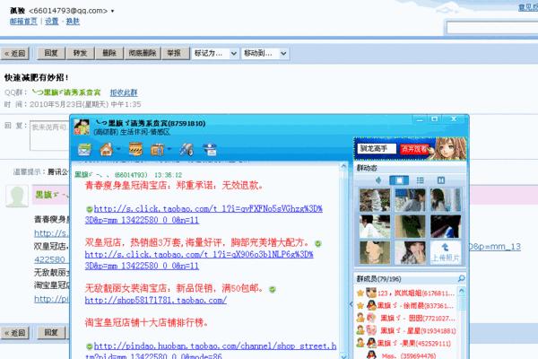Image resolution: width=538 pixels, height=359 pixels.
Task: Open the first photo thumbnail in 群动态
Action: click(375, 200)
